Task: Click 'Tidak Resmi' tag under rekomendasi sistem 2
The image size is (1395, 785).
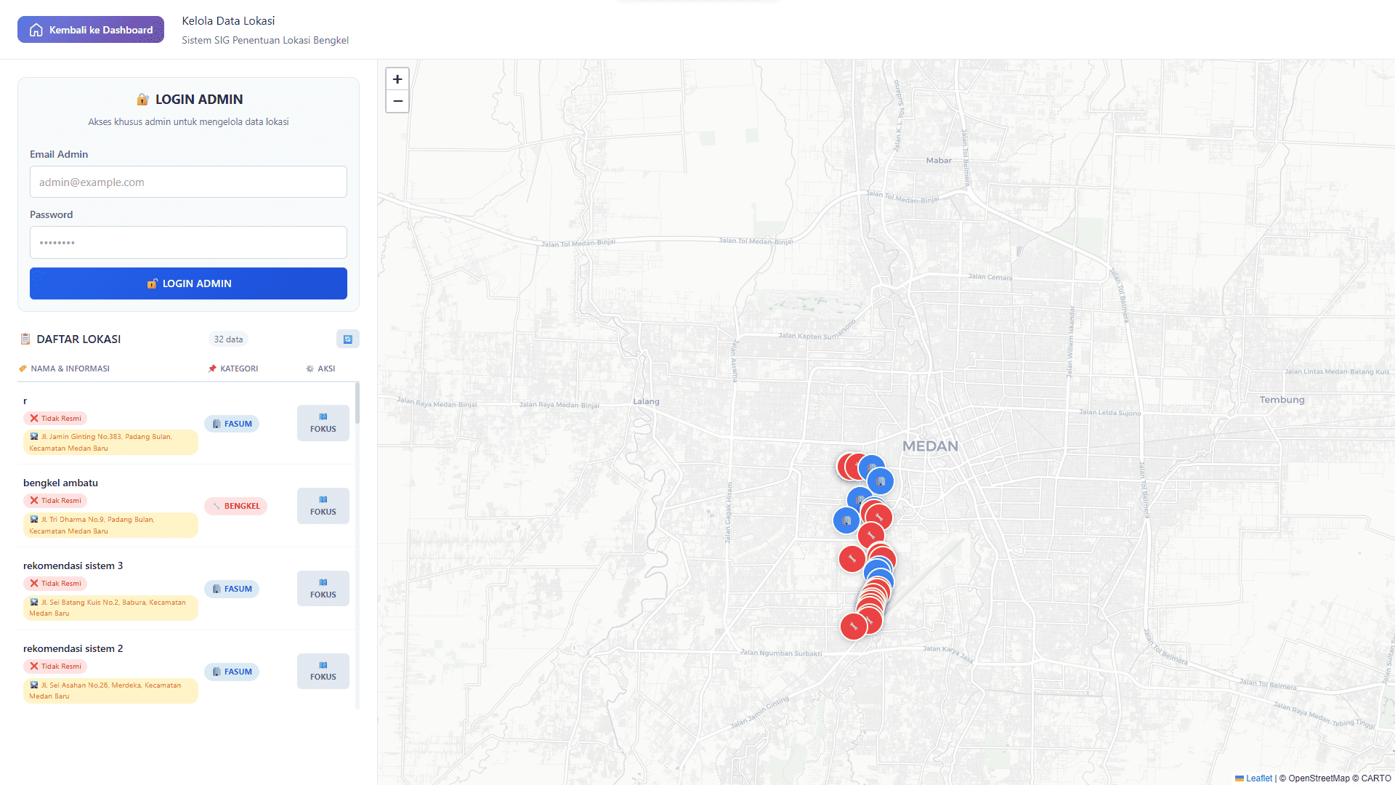Action: 55,667
